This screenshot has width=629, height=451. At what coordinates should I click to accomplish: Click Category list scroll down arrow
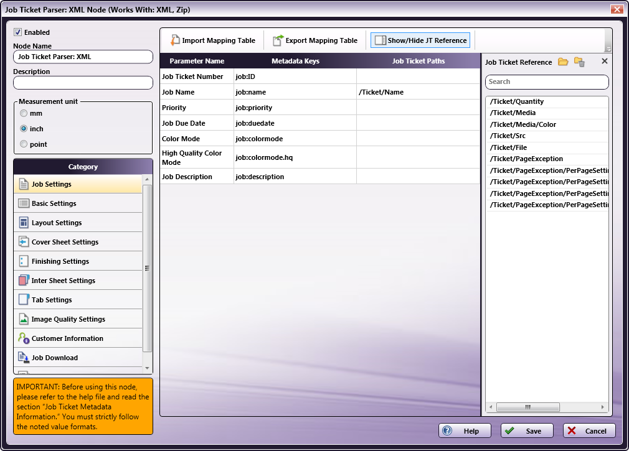(147, 368)
